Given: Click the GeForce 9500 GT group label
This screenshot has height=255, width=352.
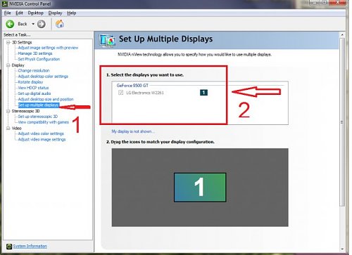Looking at the screenshot, I should (x=132, y=86).
